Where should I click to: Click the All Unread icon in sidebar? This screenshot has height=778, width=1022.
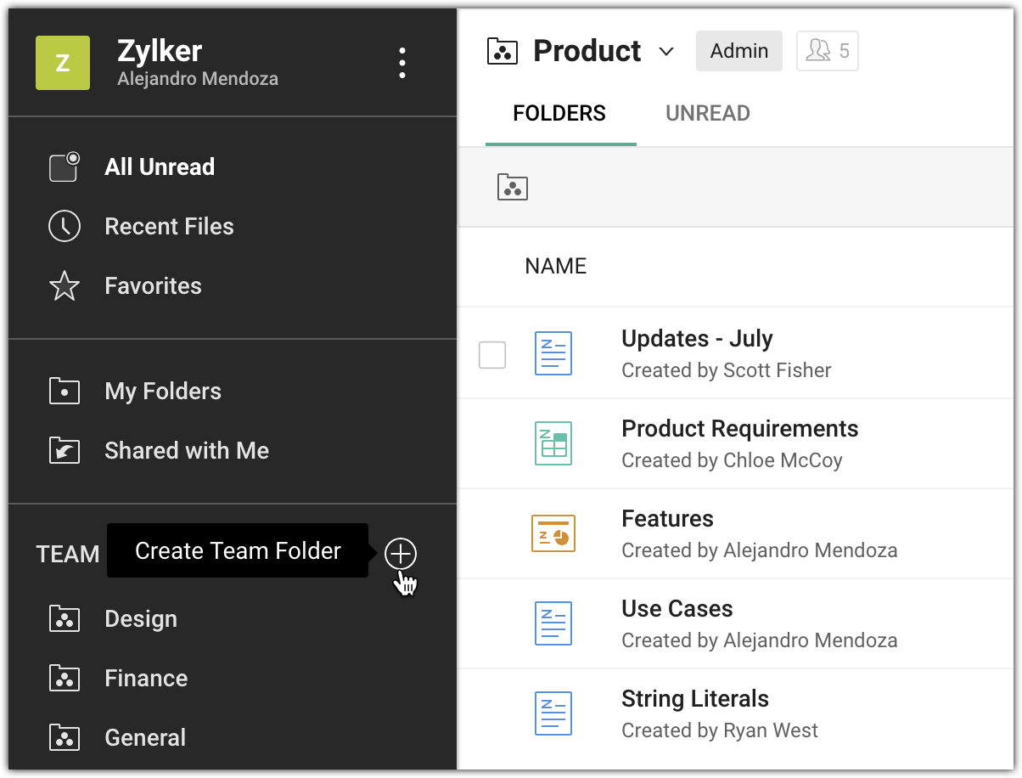[x=65, y=166]
